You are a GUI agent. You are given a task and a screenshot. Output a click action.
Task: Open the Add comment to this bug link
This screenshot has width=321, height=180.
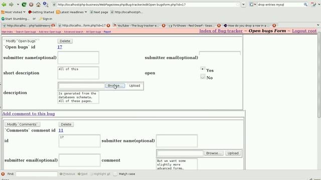point(29,113)
